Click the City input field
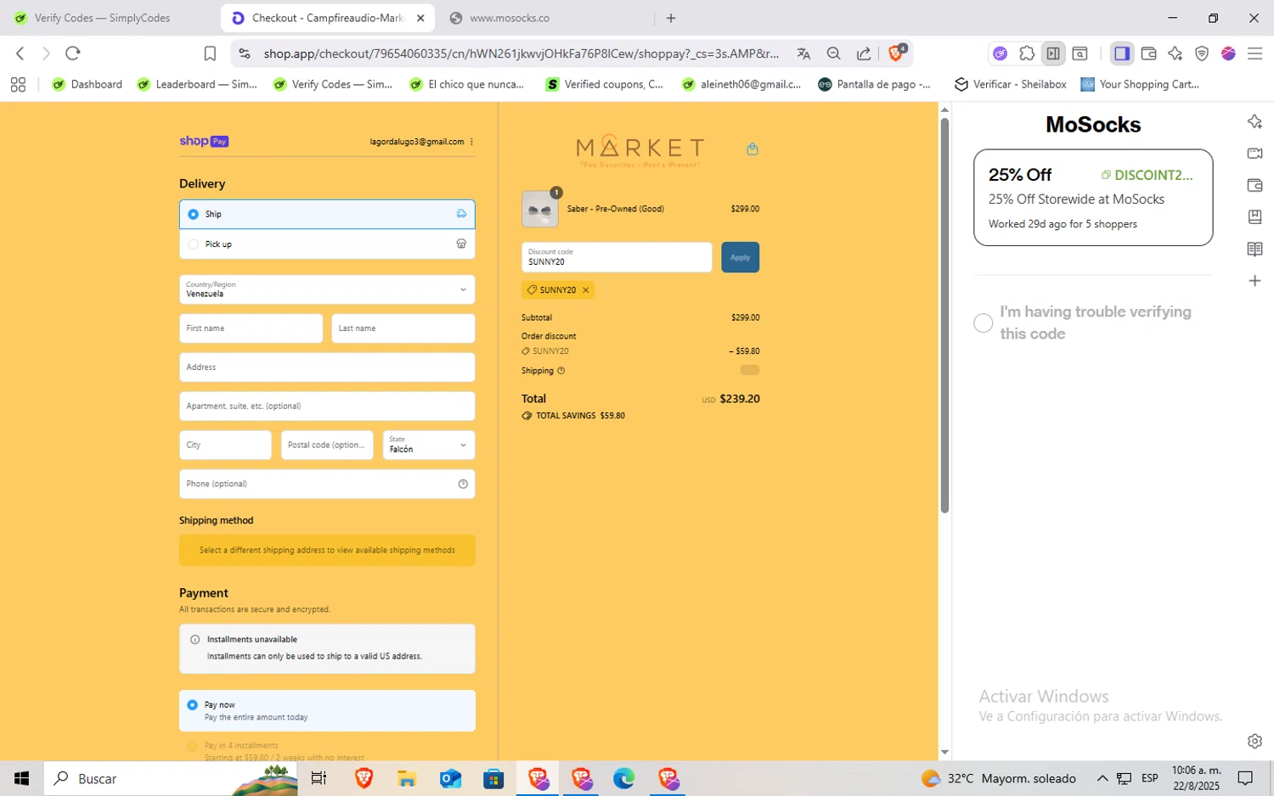This screenshot has width=1274, height=796. (x=225, y=445)
